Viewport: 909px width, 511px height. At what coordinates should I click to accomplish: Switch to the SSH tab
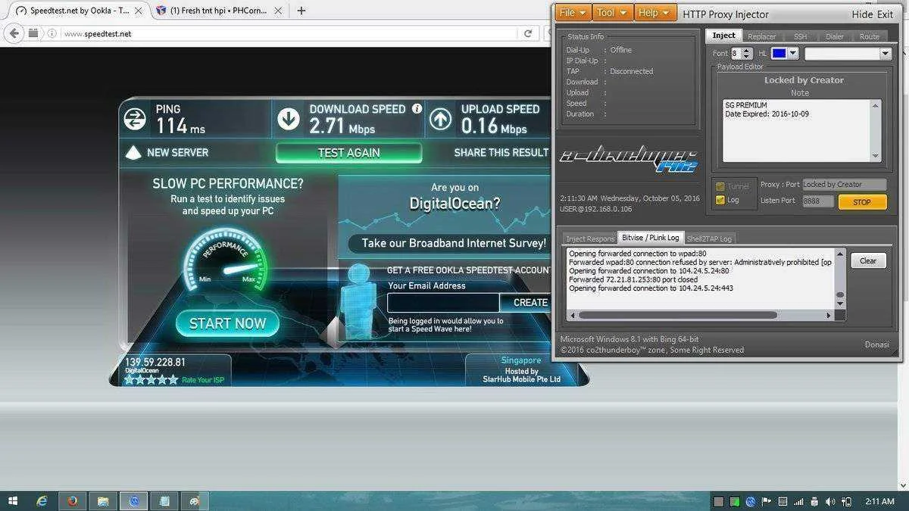[x=800, y=36]
